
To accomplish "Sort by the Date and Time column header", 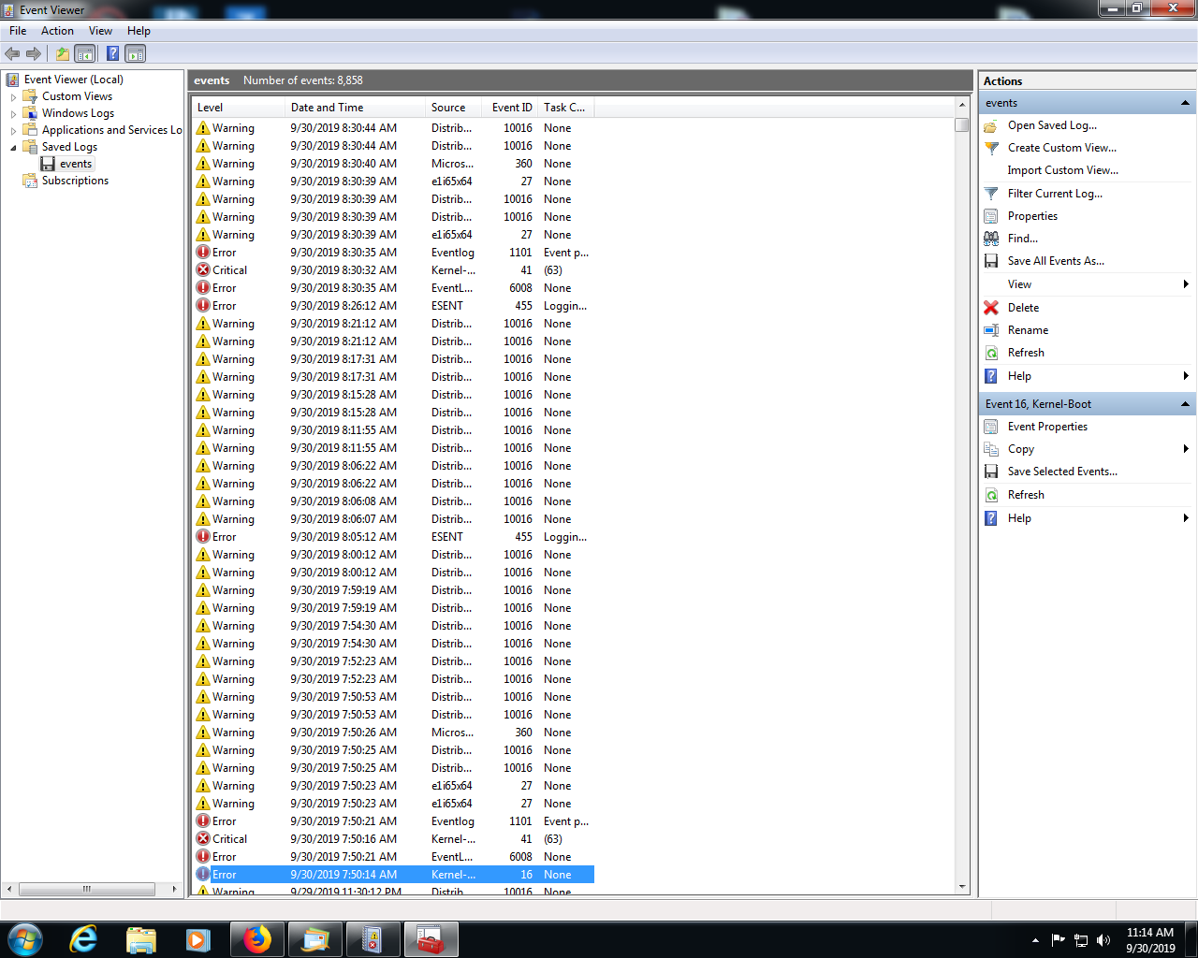I will (355, 108).
